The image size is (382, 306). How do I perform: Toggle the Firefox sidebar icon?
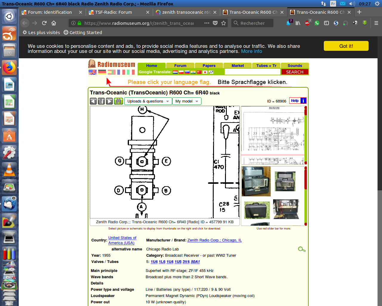pos(326,23)
